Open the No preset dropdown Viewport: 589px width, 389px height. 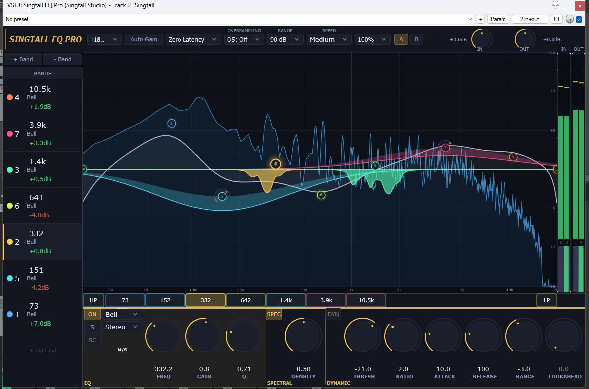(239, 19)
